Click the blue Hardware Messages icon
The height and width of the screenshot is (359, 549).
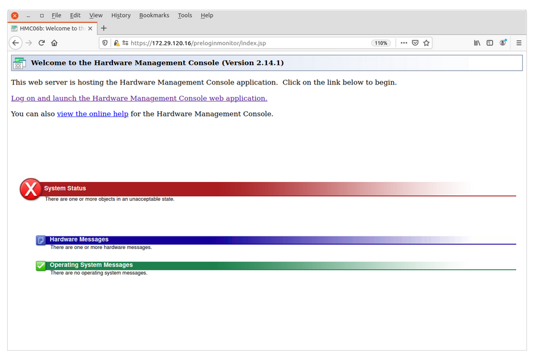pyautogui.click(x=41, y=240)
